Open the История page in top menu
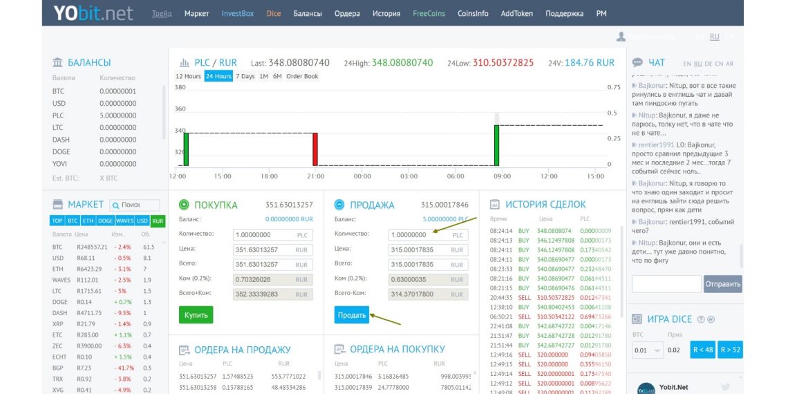 [x=386, y=13]
